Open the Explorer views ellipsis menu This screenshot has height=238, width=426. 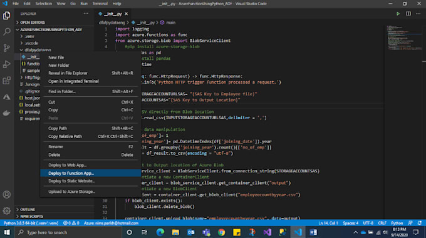click(x=86, y=14)
